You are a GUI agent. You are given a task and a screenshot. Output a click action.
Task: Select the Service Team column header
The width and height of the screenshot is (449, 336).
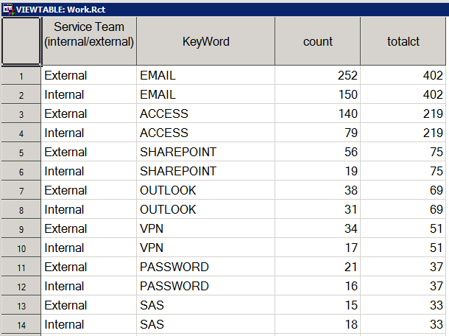pos(88,41)
